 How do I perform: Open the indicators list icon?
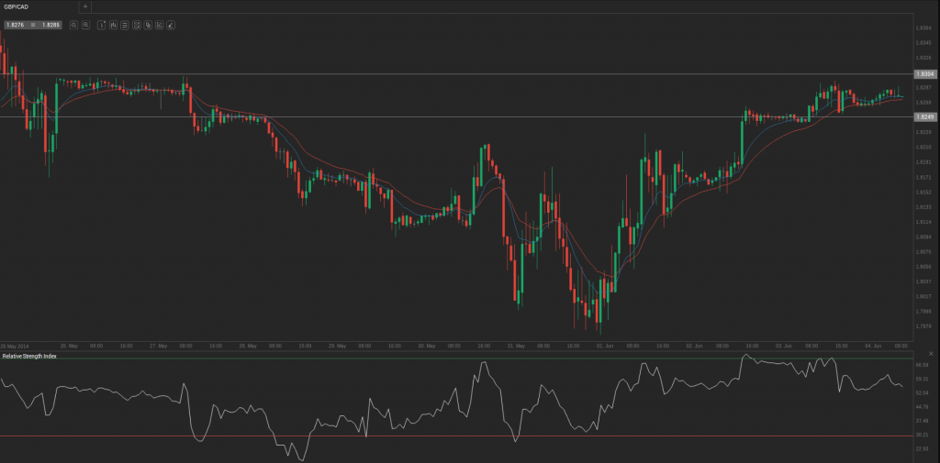[124, 25]
